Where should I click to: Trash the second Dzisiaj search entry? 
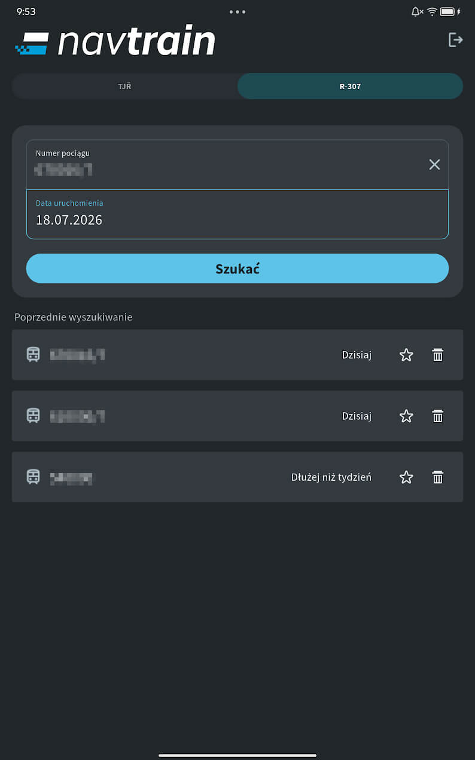[438, 416]
